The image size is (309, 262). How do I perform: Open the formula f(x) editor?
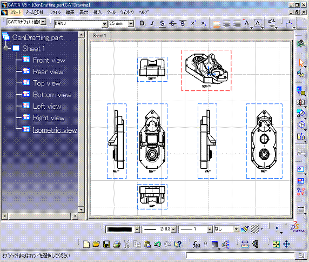point(196,245)
